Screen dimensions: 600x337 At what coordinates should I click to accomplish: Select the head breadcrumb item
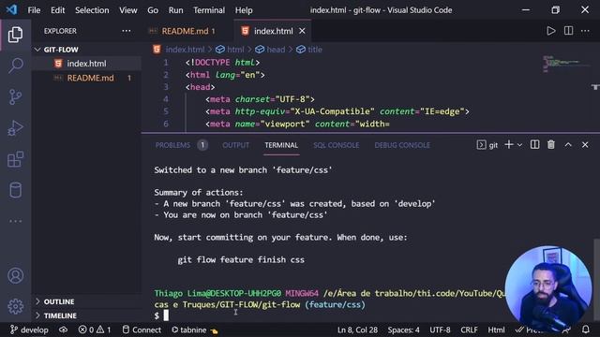[x=271, y=50]
